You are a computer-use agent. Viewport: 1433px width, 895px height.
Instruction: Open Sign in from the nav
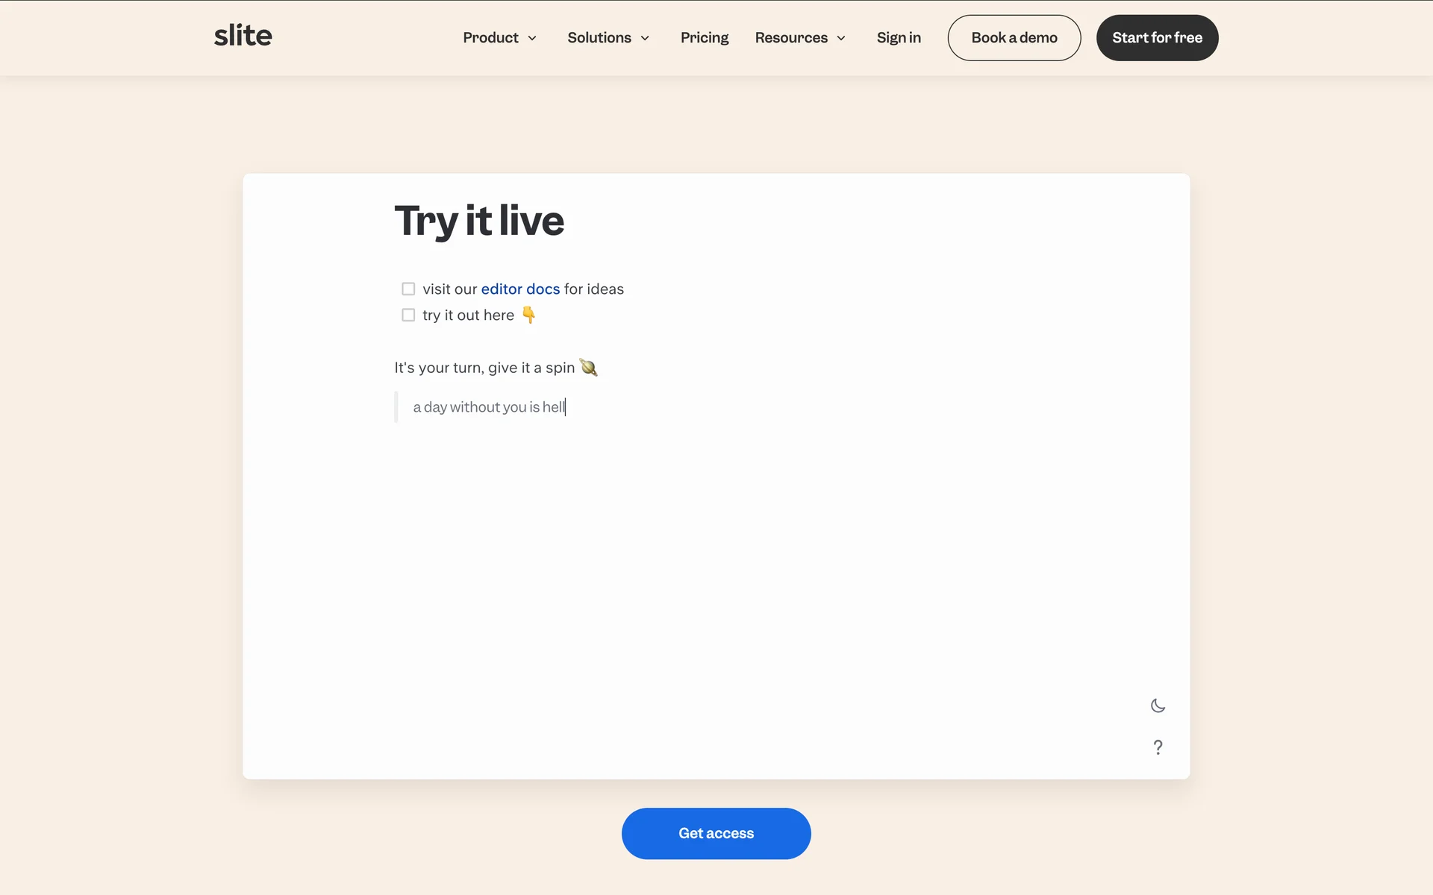coord(899,37)
